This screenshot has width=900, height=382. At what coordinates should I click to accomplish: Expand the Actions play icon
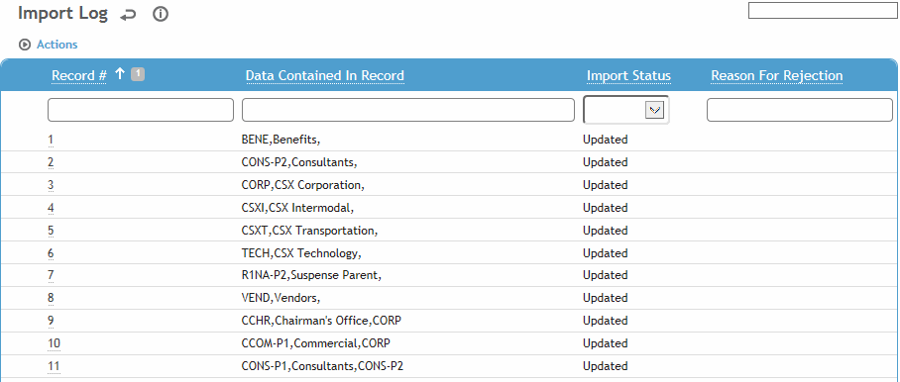click(x=24, y=45)
